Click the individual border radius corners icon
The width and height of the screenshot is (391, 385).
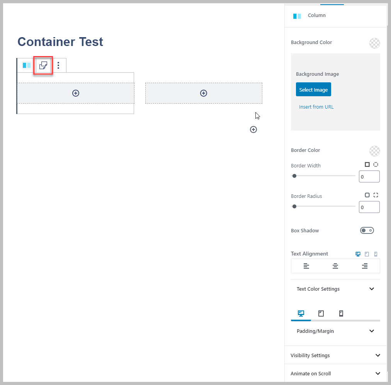[x=375, y=195]
